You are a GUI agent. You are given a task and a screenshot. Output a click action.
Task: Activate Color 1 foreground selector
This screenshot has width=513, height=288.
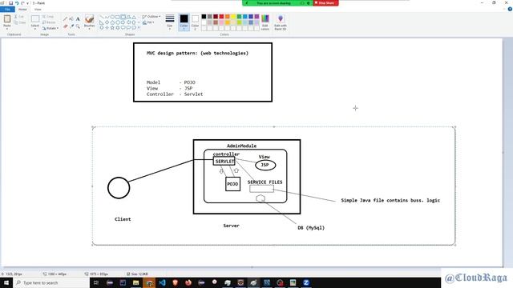tap(184, 22)
